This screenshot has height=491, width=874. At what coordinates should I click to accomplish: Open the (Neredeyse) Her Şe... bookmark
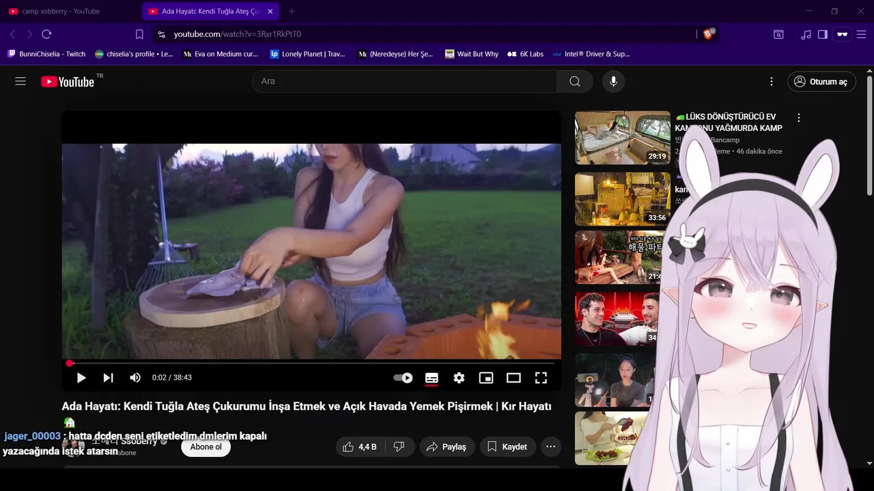pos(396,54)
